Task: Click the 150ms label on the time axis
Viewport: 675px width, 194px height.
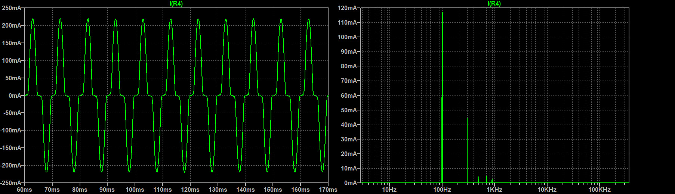Action: click(x=273, y=190)
